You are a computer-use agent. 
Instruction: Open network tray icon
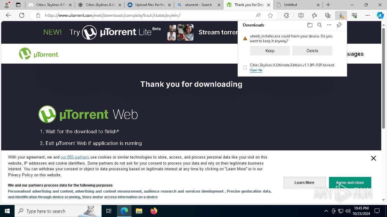pyautogui.click(x=340, y=211)
